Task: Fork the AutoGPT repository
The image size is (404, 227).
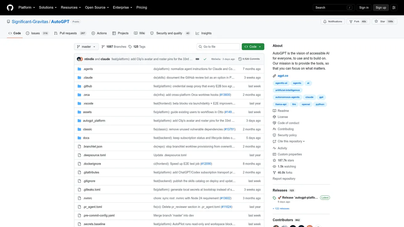Action: pyautogui.click(x=358, y=21)
